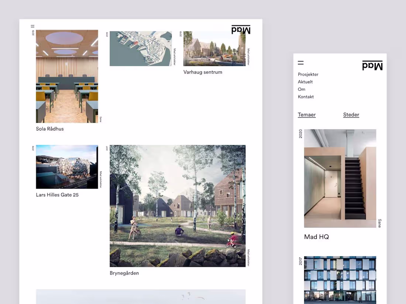Open the Varhaug sentrum project
Image resolution: width=406 pixels, height=304 pixels.
click(x=203, y=72)
